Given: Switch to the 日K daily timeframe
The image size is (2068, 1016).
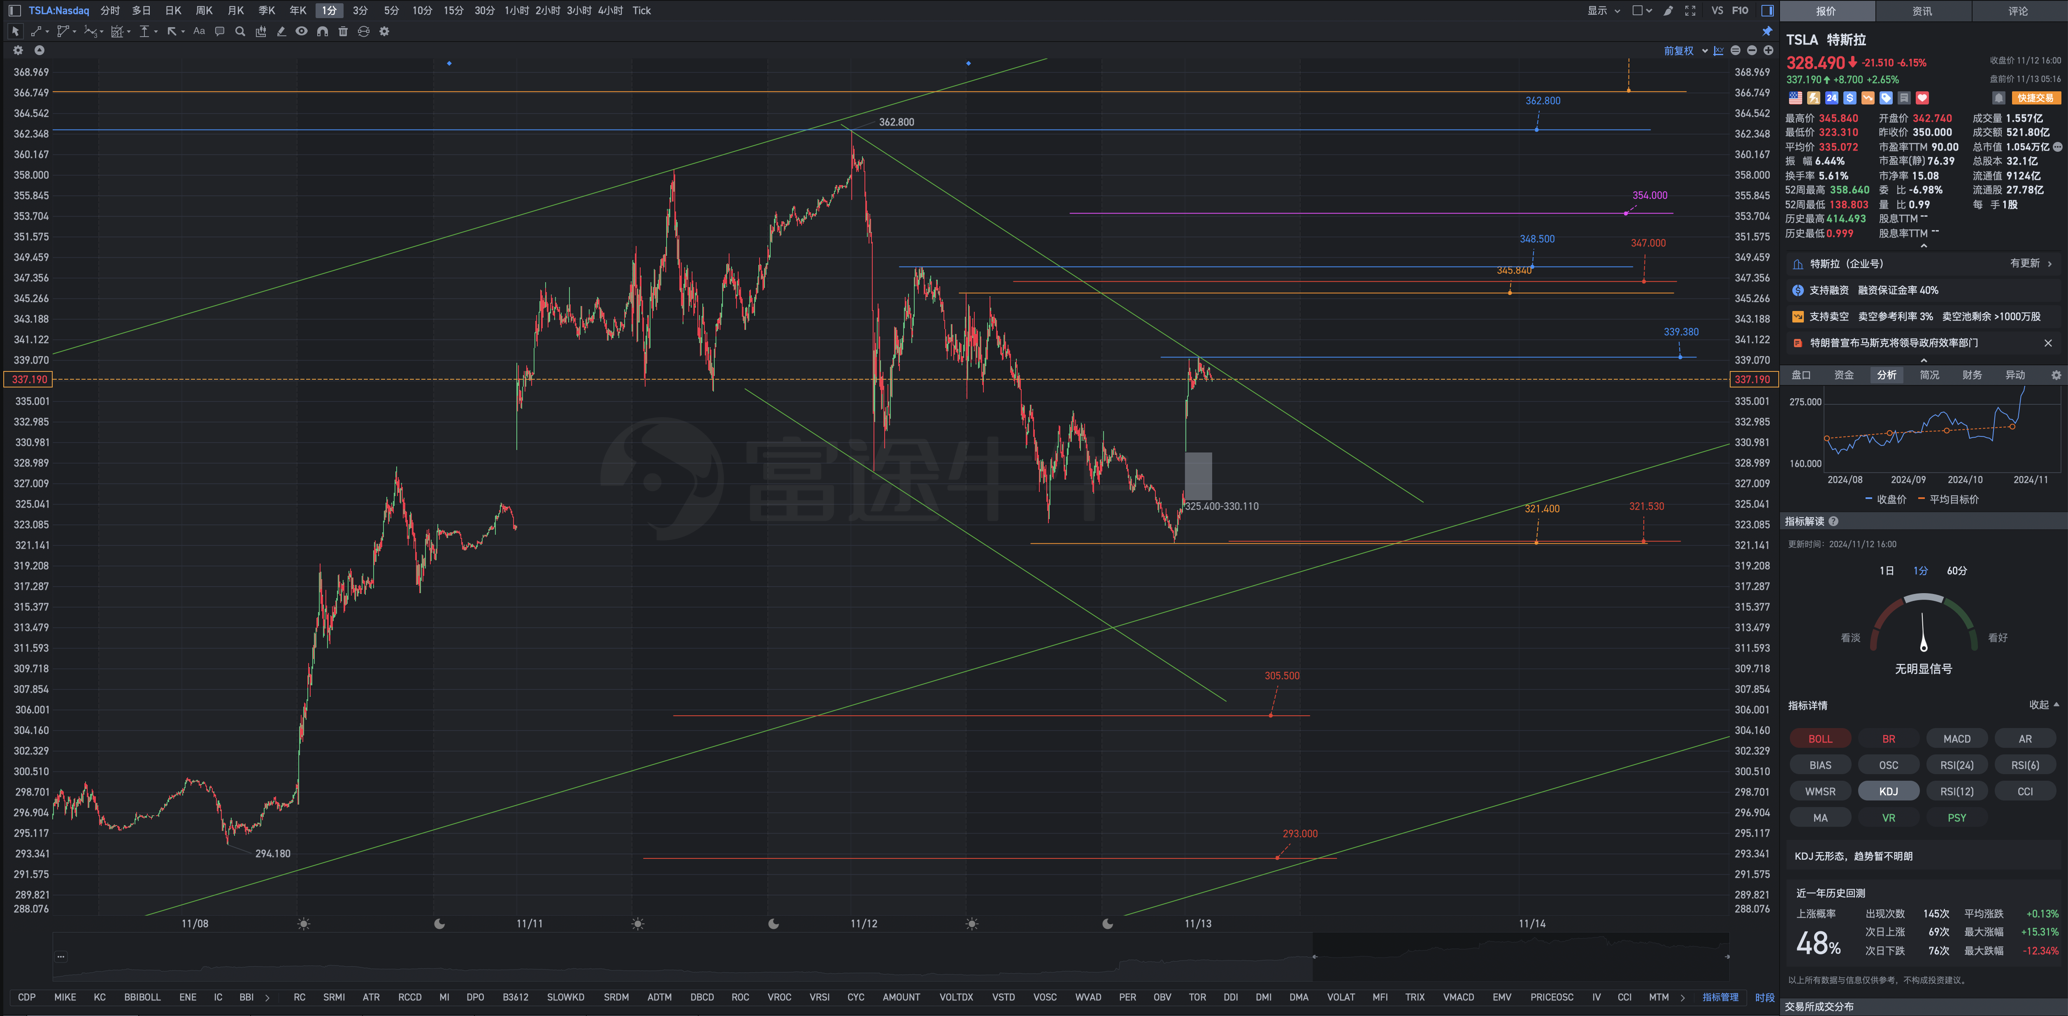Looking at the screenshot, I should pyautogui.click(x=173, y=10).
